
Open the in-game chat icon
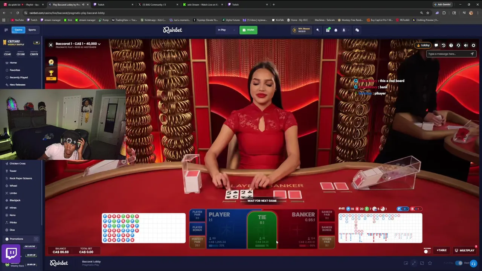pos(436,46)
